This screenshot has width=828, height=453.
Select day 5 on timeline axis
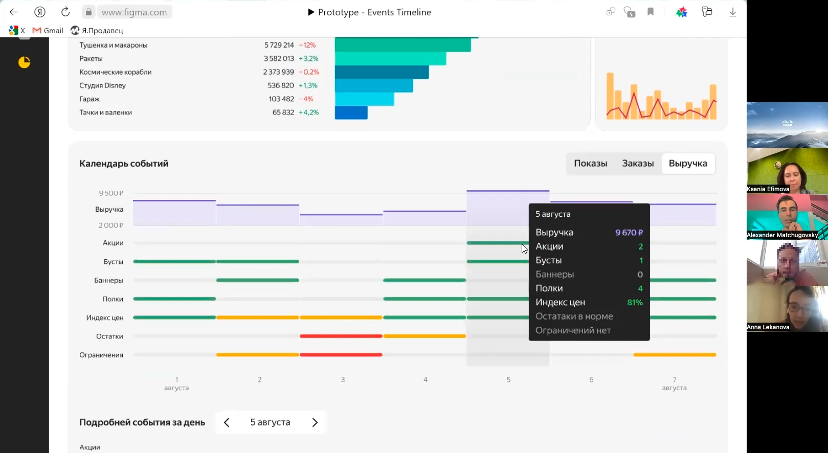pos(508,379)
